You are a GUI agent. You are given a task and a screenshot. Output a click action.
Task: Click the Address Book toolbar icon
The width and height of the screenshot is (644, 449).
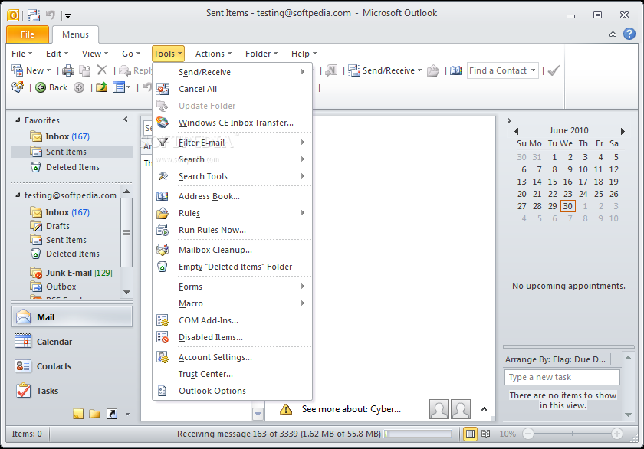coord(455,70)
